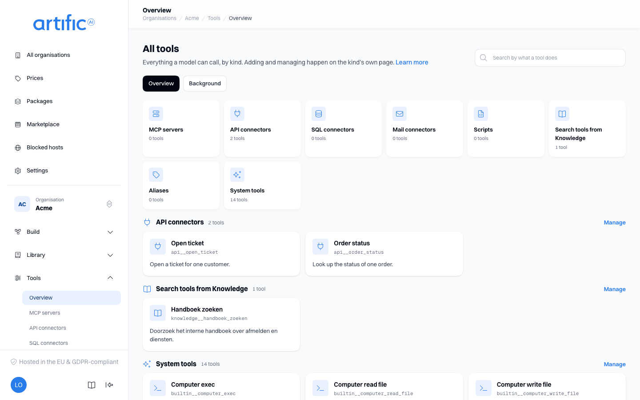Collapse the Tools sidebar section
This screenshot has width=640, height=400.
[64, 278]
